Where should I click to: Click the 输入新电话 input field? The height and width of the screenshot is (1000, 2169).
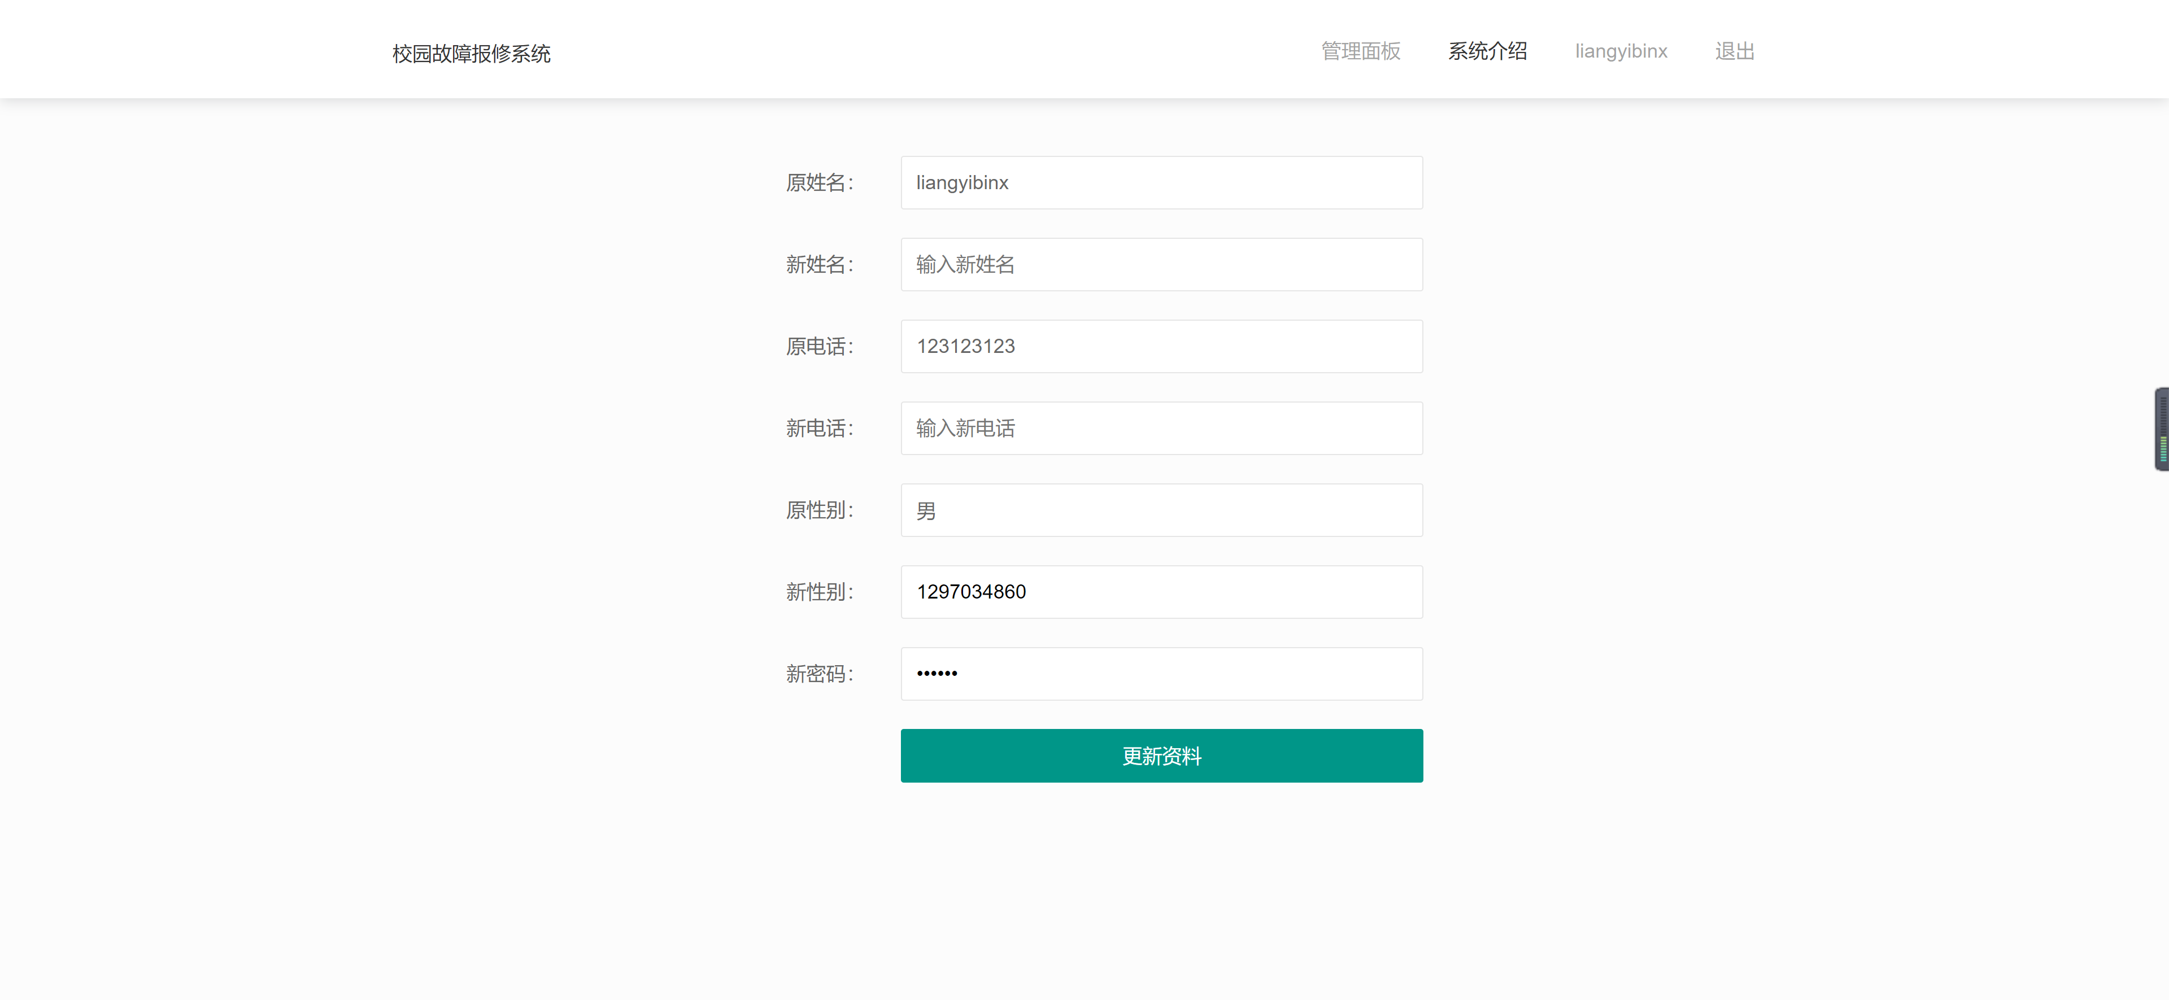pos(1161,429)
